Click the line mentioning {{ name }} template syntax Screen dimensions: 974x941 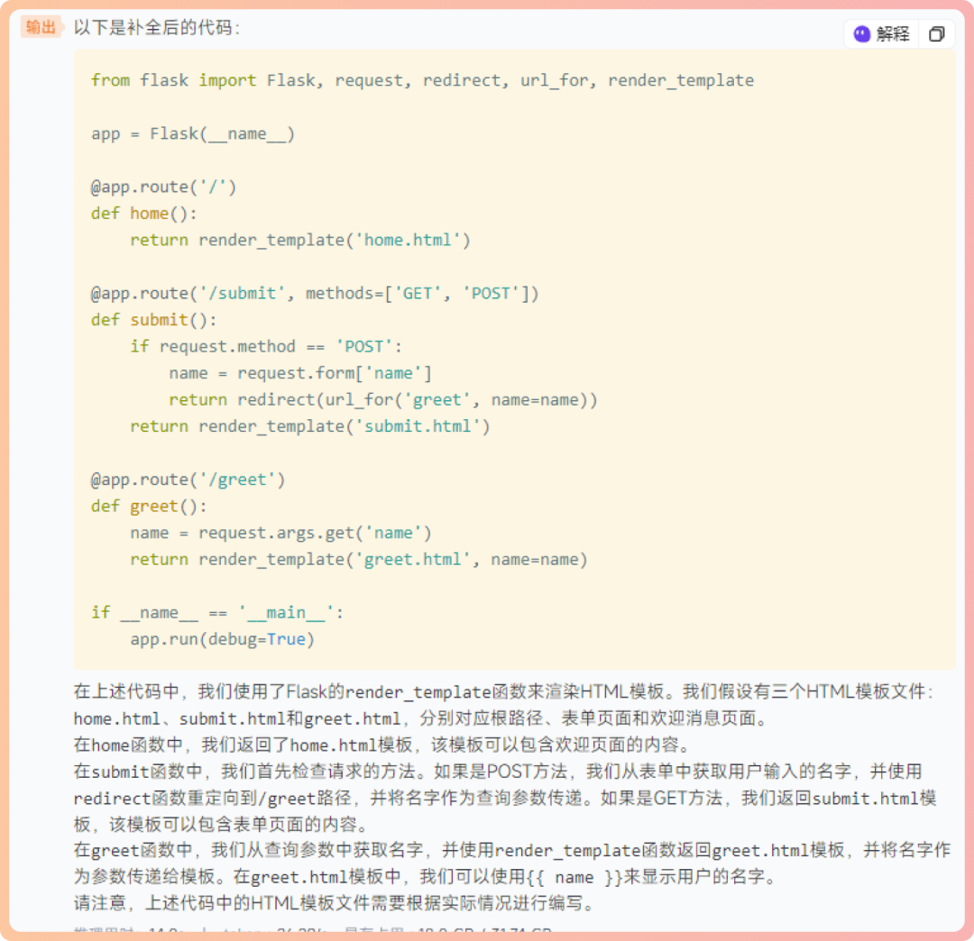[x=426, y=876]
